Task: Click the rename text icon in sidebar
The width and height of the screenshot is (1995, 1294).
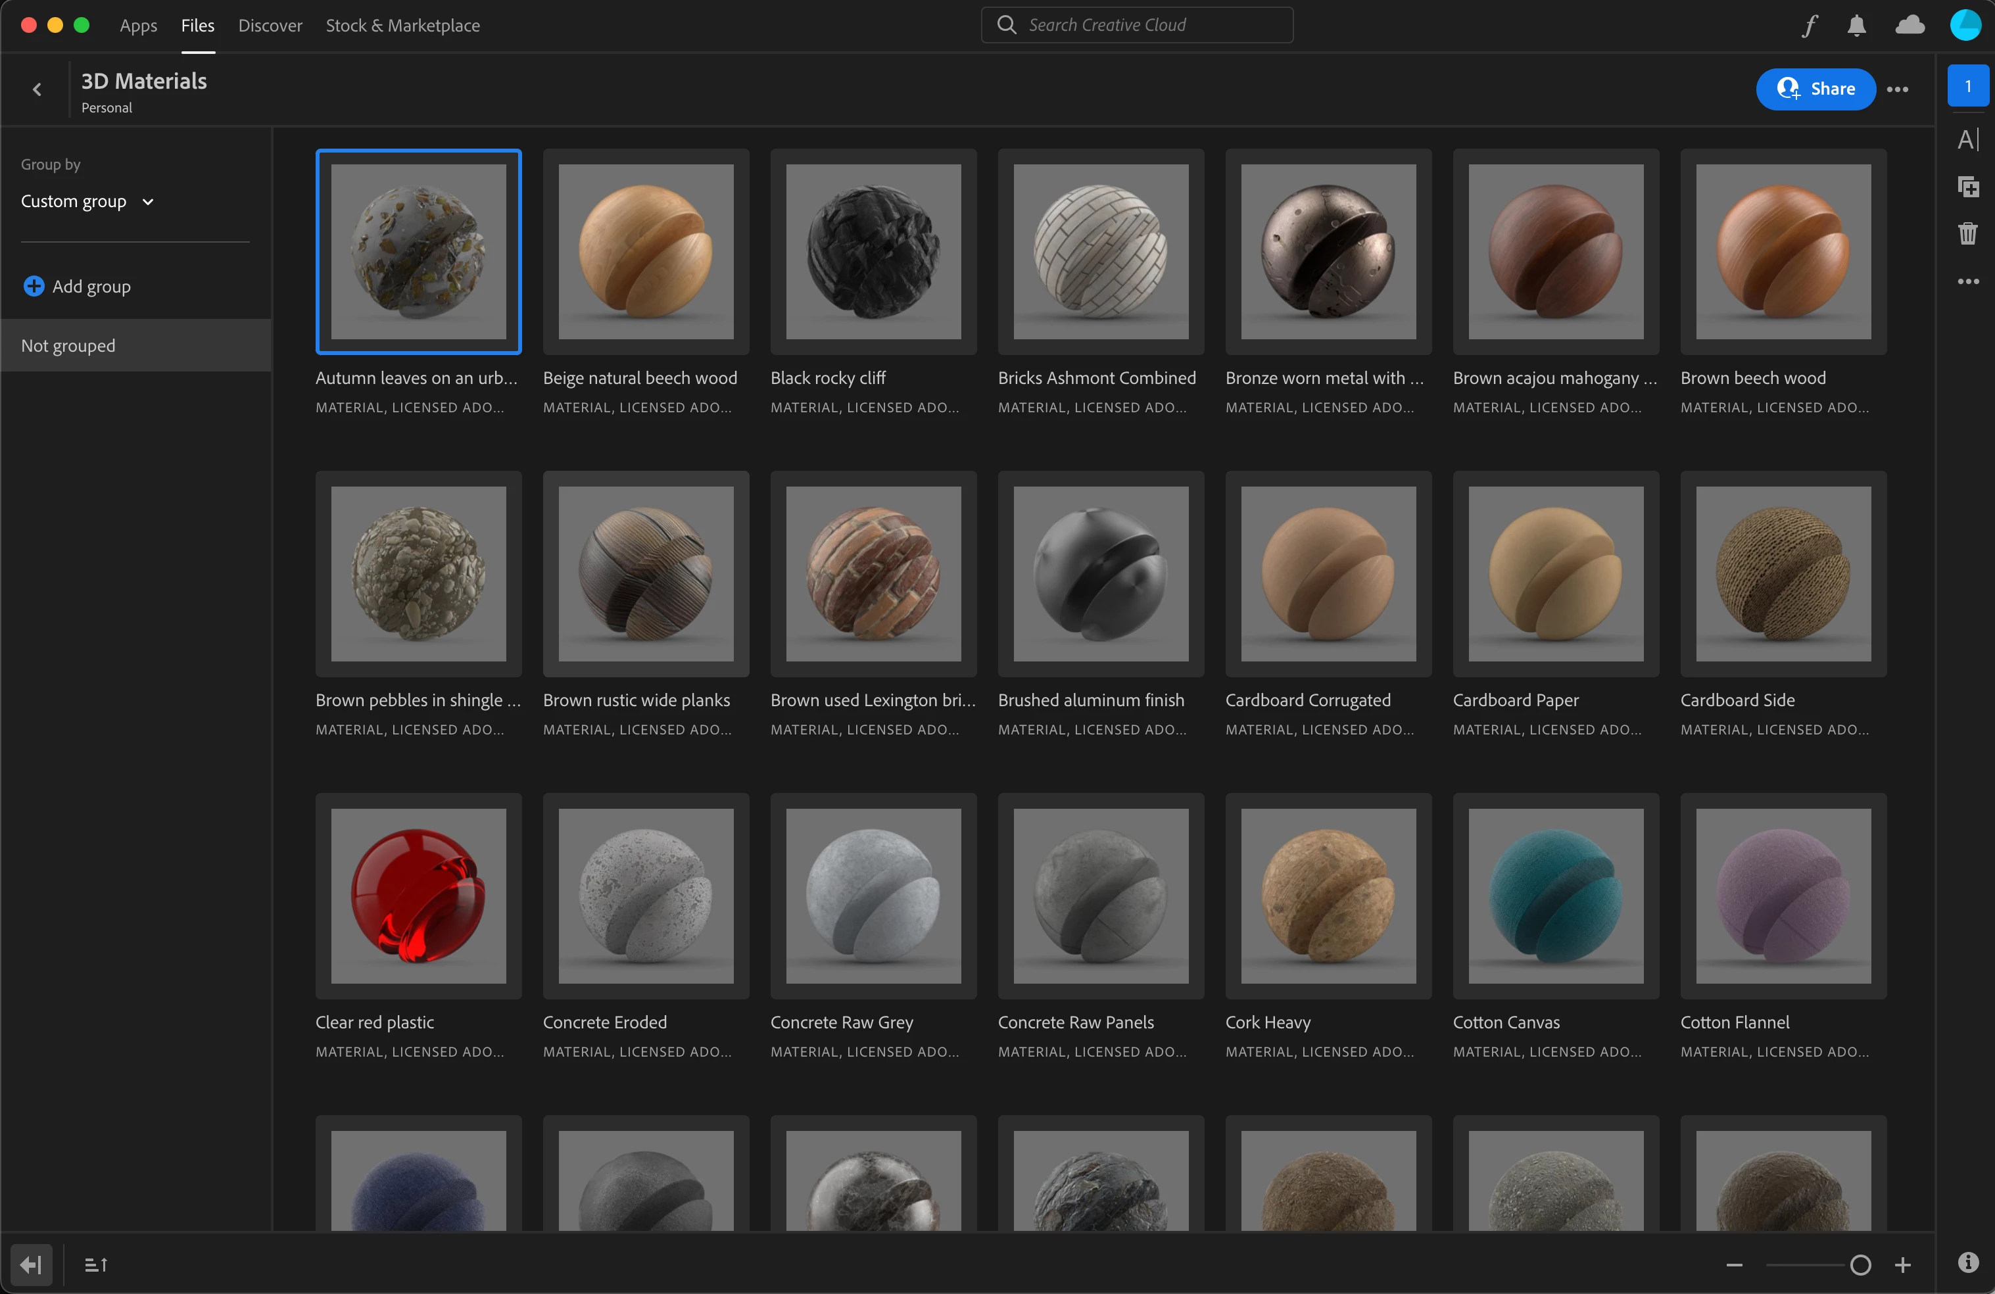Action: click(x=1967, y=140)
